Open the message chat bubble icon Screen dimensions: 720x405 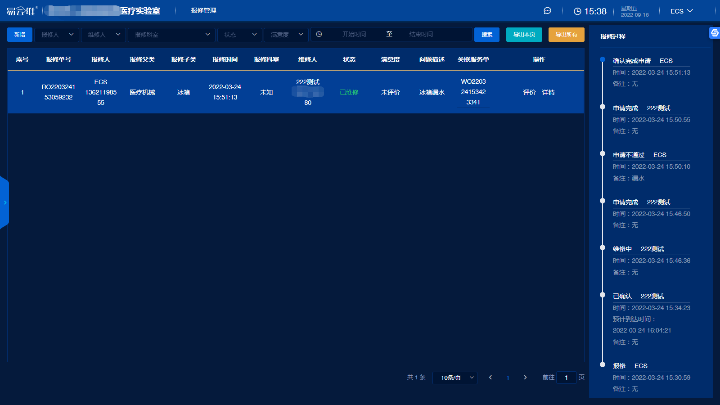pyautogui.click(x=547, y=11)
